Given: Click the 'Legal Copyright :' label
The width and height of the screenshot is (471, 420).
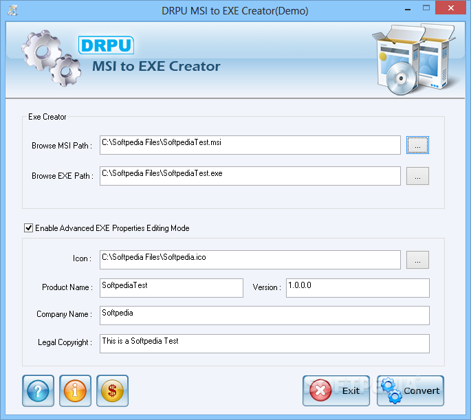Looking at the screenshot, I should coord(65,342).
